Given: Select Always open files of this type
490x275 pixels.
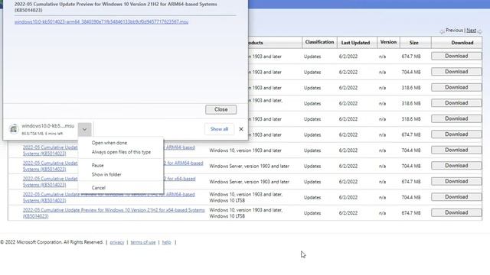Looking at the screenshot, I should click(121, 152).
